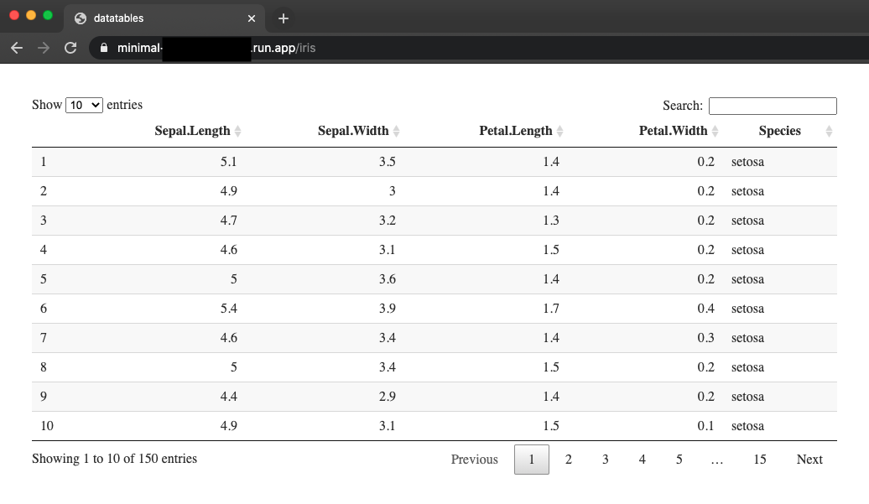This screenshot has width=869, height=504.
Task: Click Sepal.Length value 4.7 in row 3
Action: point(228,221)
